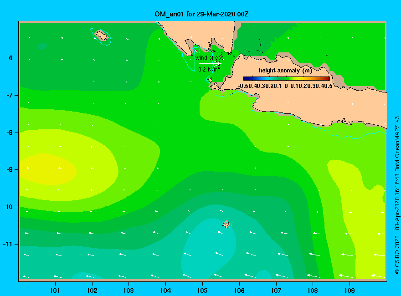The height and width of the screenshot is (296, 401).
Task: Click the small island near 105.6E, 10.5S
Action: coord(226,224)
